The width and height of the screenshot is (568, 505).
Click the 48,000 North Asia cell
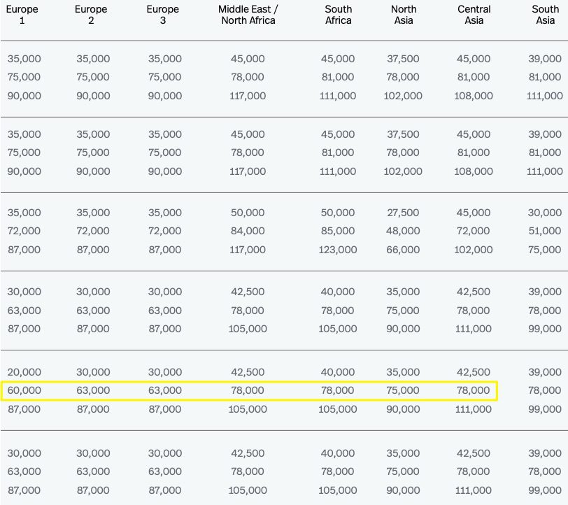click(403, 231)
